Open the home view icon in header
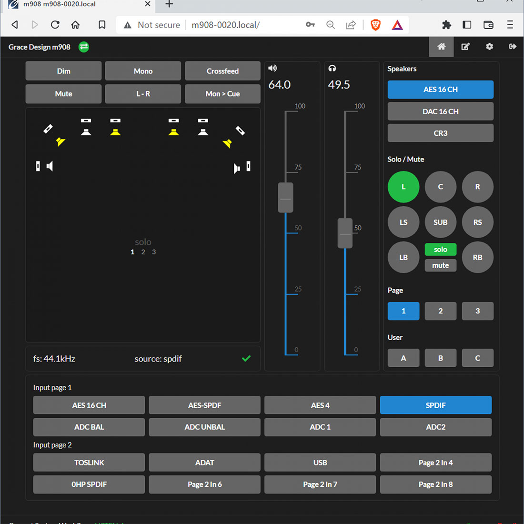The width and height of the screenshot is (524, 524). tap(441, 47)
